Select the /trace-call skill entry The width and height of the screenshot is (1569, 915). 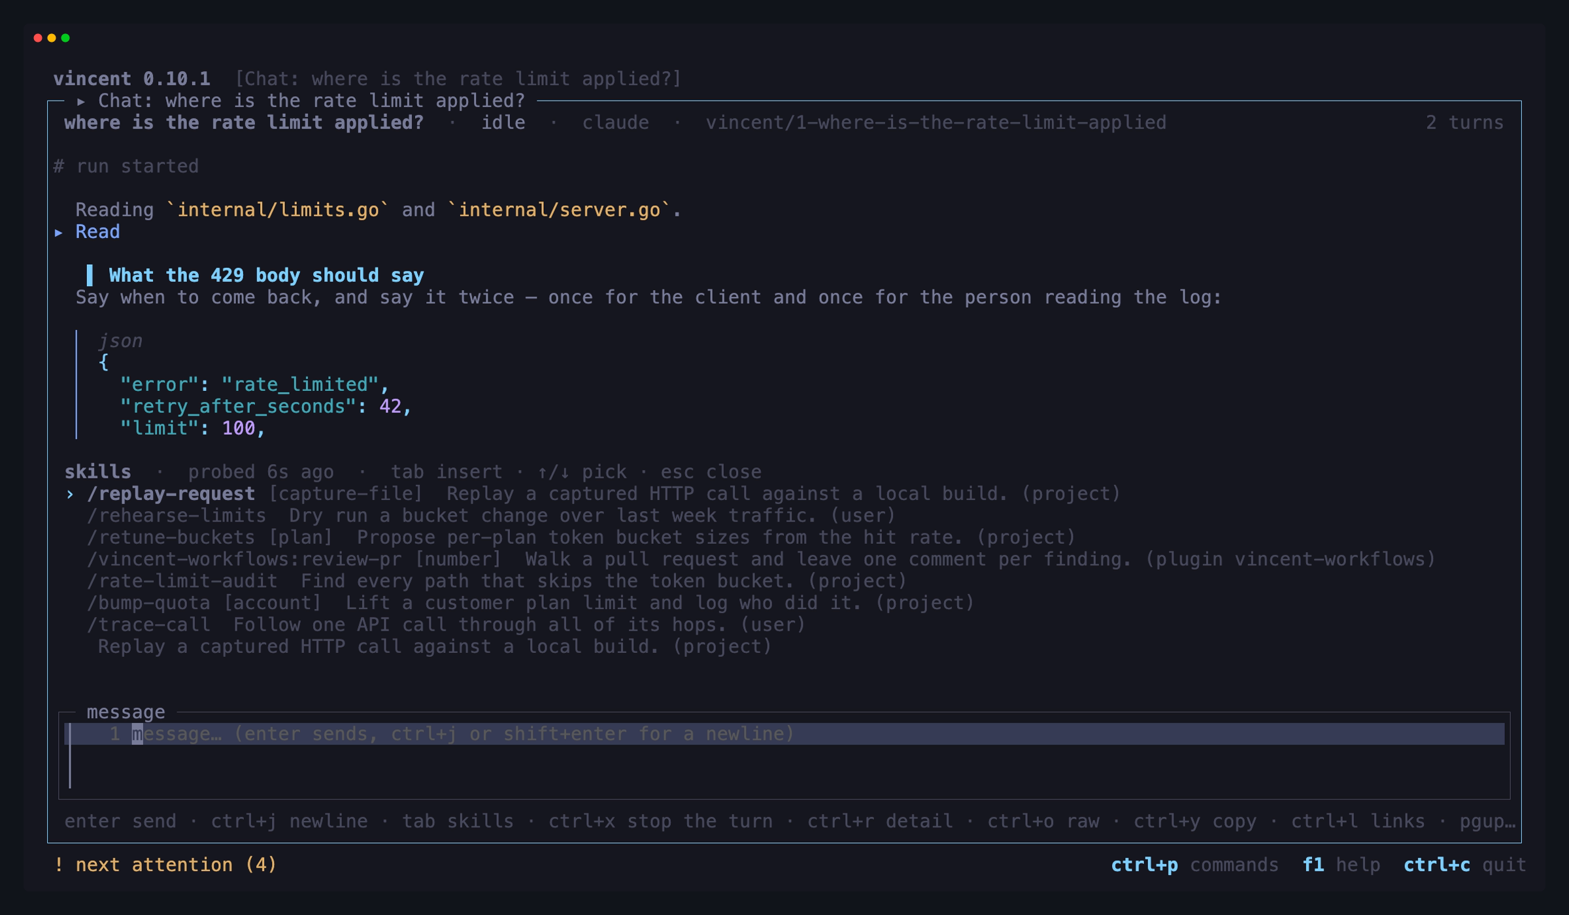pos(446,625)
